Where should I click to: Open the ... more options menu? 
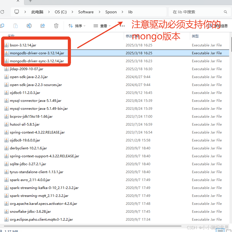(x=122, y=25)
